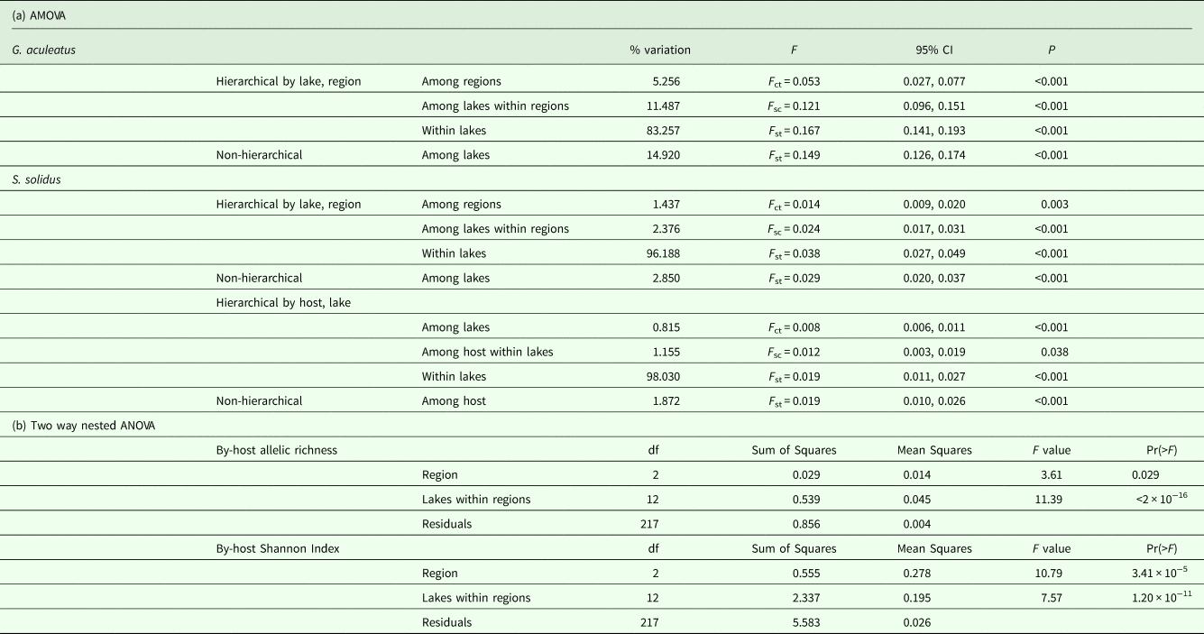Click the "Among host within lakes" cell

click(488, 352)
